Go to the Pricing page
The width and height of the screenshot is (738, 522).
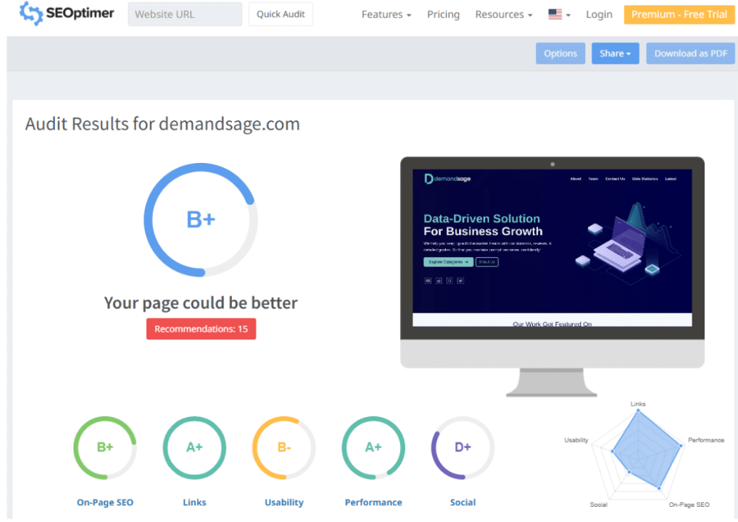(444, 14)
